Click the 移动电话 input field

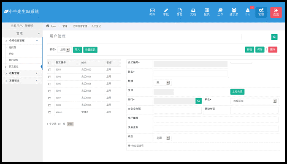pyautogui.click(x=255, y=110)
